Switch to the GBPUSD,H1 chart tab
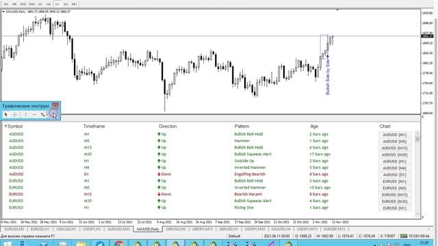This screenshot has width=438, height=246. tap(229, 229)
